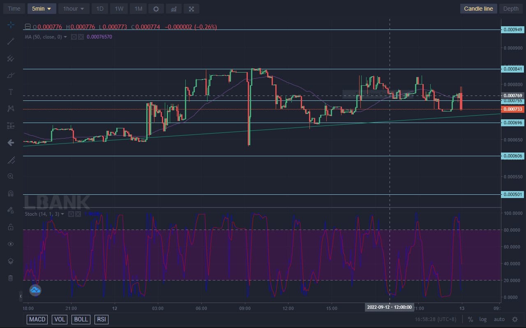Toggle lock all drawing tools

(x=11, y=227)
